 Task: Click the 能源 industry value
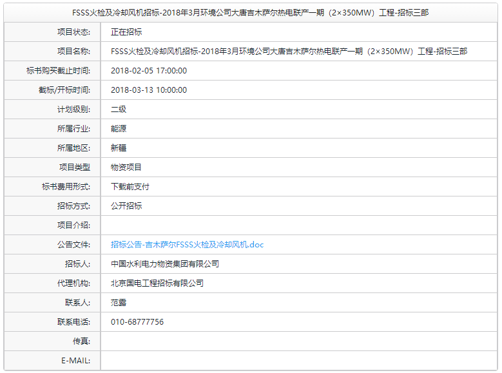tap(119, 129)
